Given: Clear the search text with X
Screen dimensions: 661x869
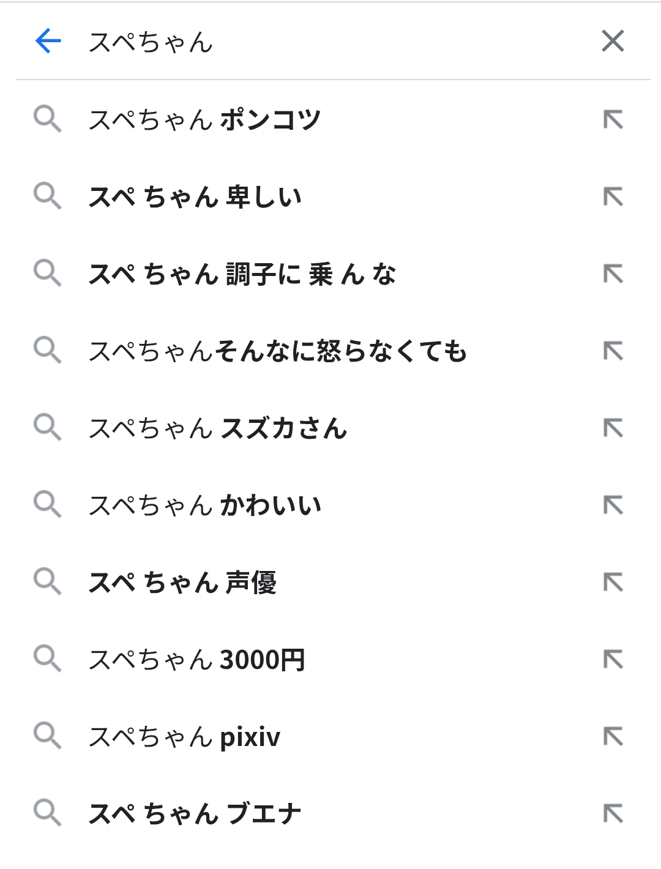Looking at the screenshot, I should [x=613, y=42].
